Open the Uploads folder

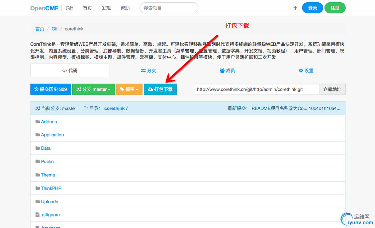point(50,202)
